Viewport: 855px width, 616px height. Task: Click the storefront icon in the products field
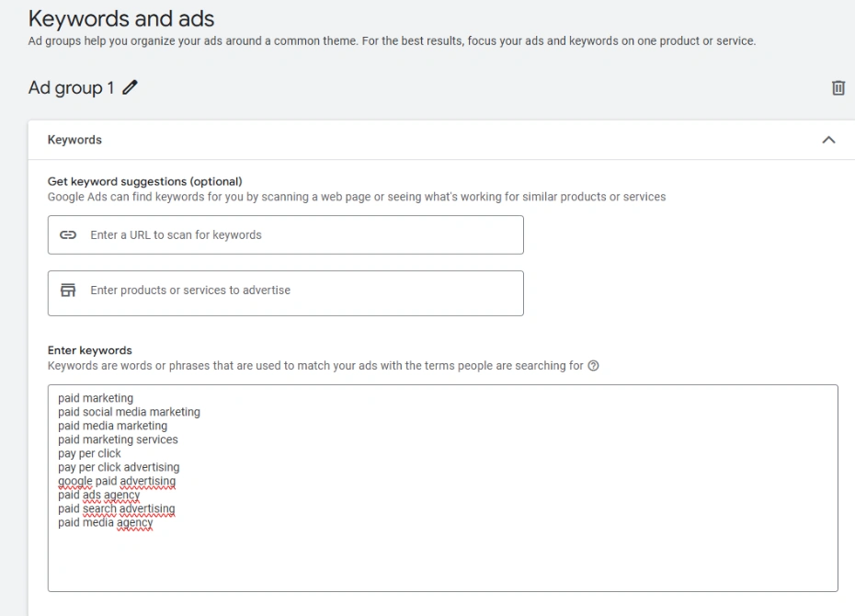coord(68,291)
